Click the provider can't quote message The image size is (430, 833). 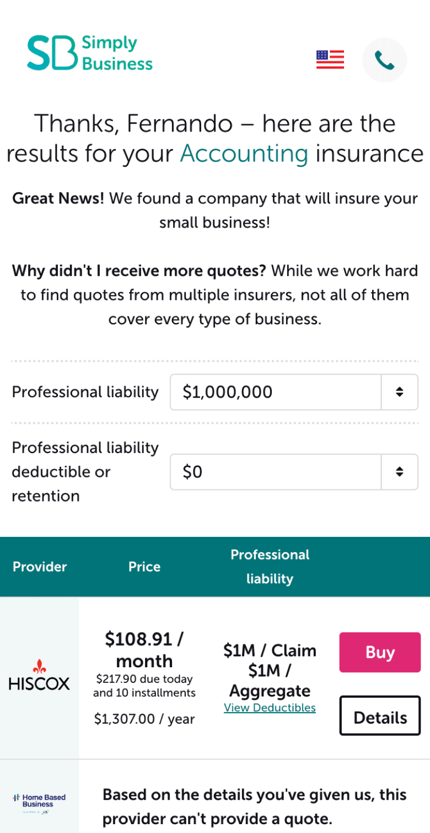point(255,807)
